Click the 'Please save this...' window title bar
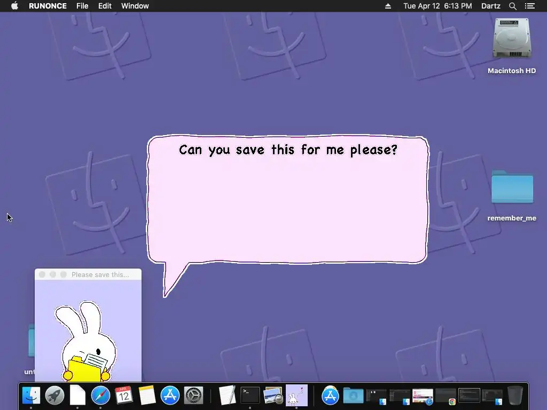The width and height of the screenshot is (547, 410). pyautogui.click(x=88, y=274)
